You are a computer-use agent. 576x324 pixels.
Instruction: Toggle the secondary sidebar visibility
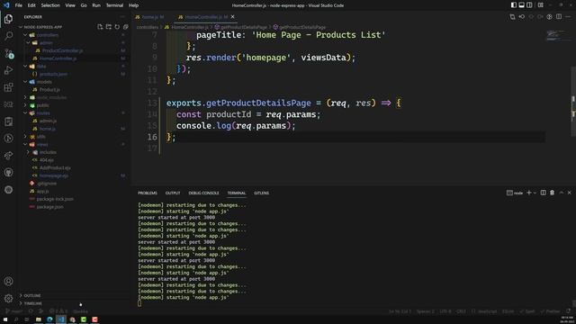(529, 5)
